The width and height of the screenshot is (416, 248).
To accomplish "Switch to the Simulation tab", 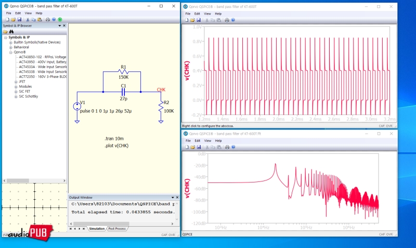I will click(x=97, y=229).
